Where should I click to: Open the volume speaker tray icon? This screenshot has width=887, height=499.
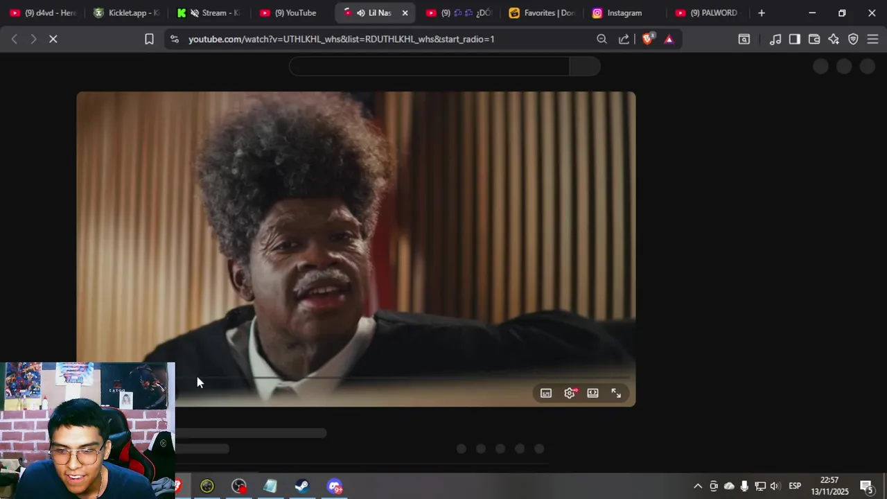[x=775, y=486]
